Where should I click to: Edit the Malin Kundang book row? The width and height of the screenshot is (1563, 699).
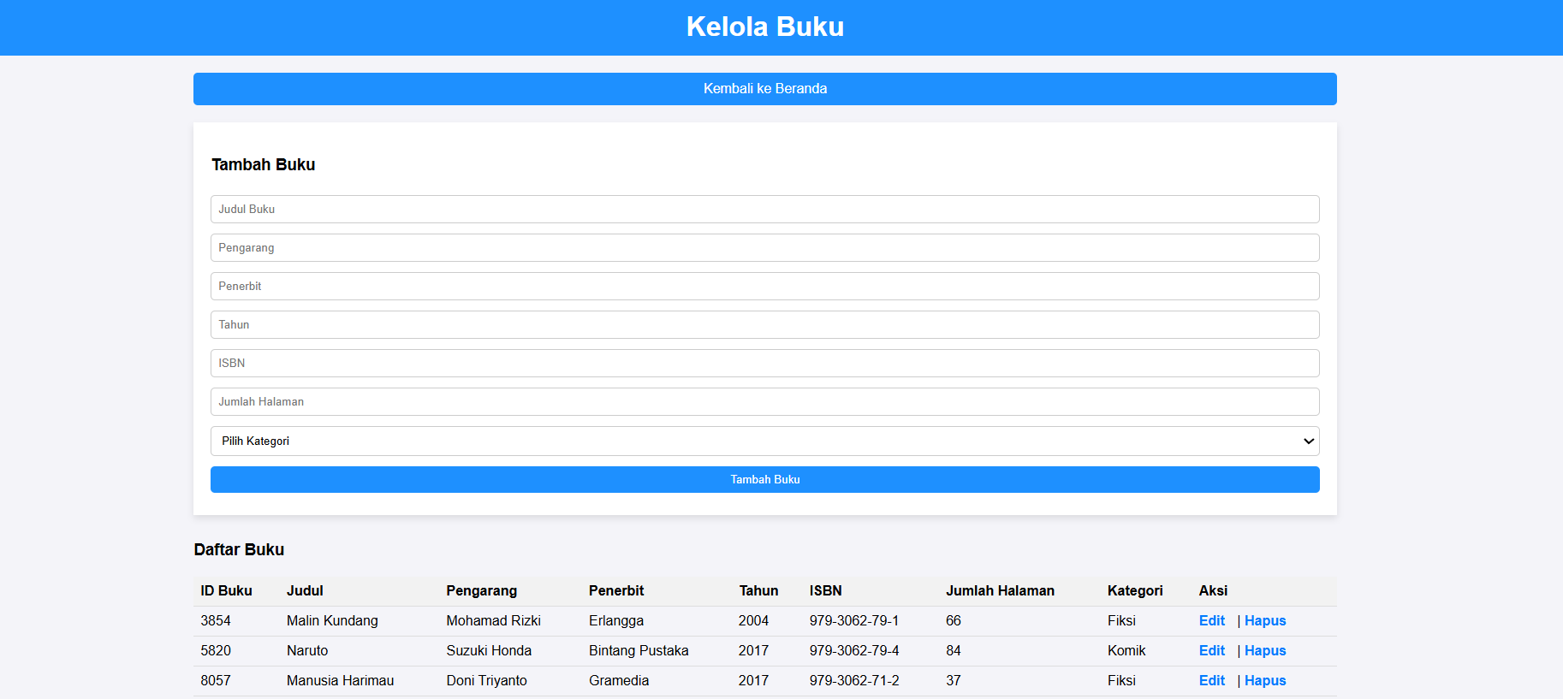coord(1211,620)
